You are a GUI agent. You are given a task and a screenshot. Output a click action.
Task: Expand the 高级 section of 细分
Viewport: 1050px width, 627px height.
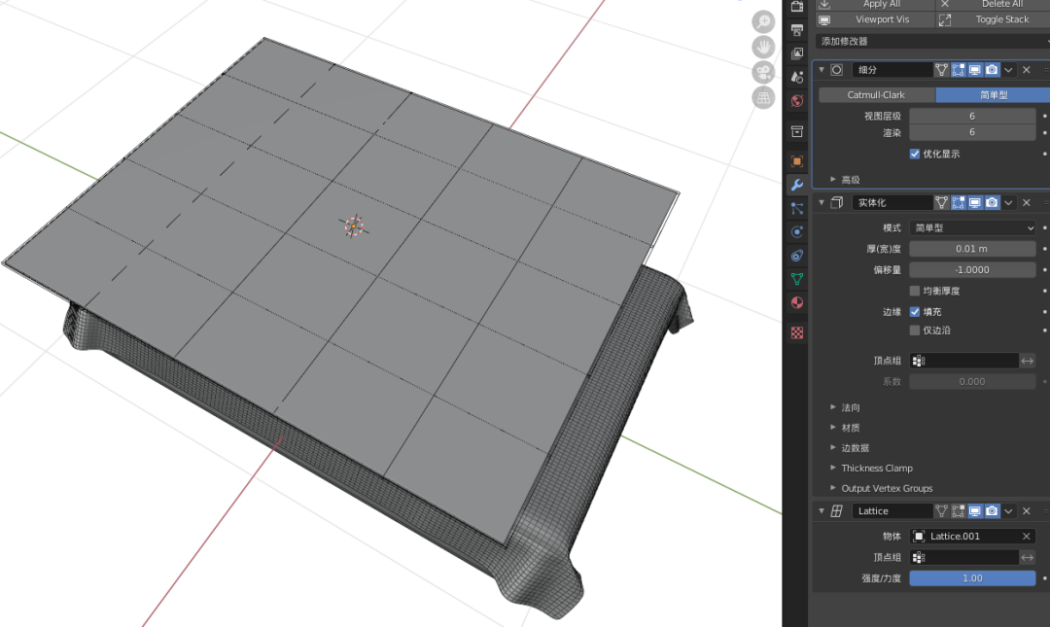tap(850, 179)
